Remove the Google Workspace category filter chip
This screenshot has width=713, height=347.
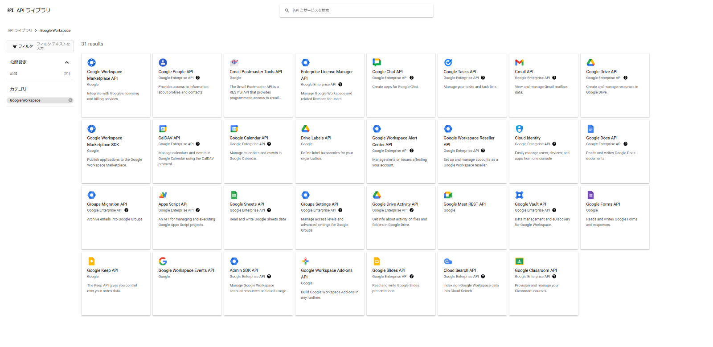click(70, 100)
